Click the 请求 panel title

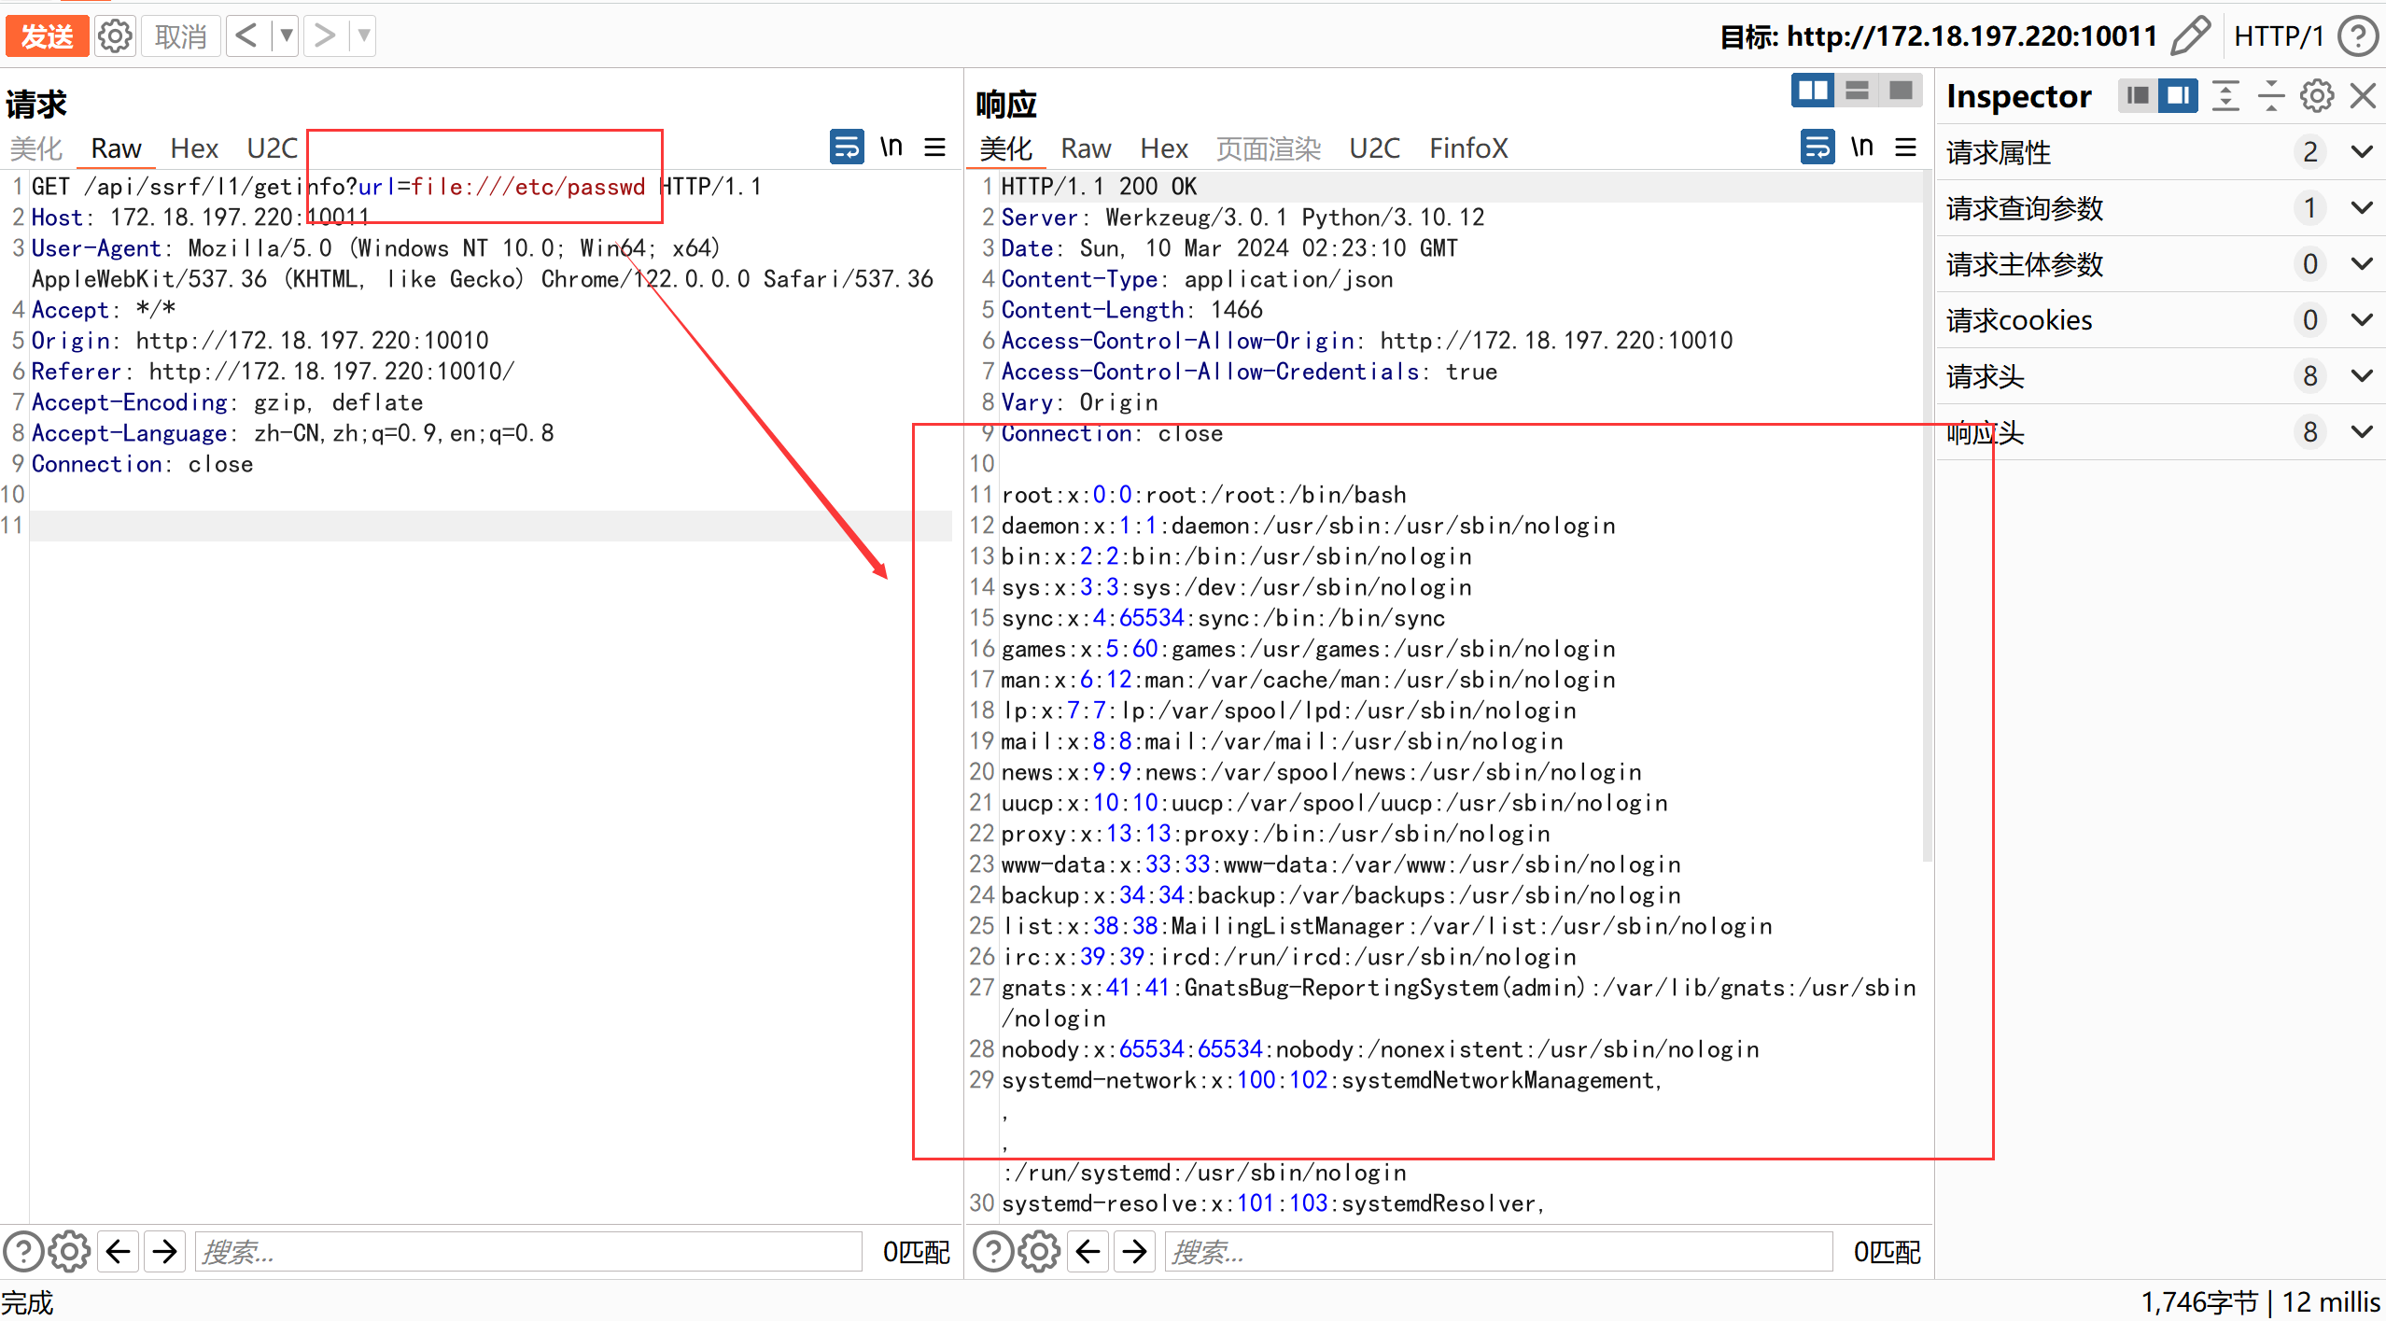35,104
